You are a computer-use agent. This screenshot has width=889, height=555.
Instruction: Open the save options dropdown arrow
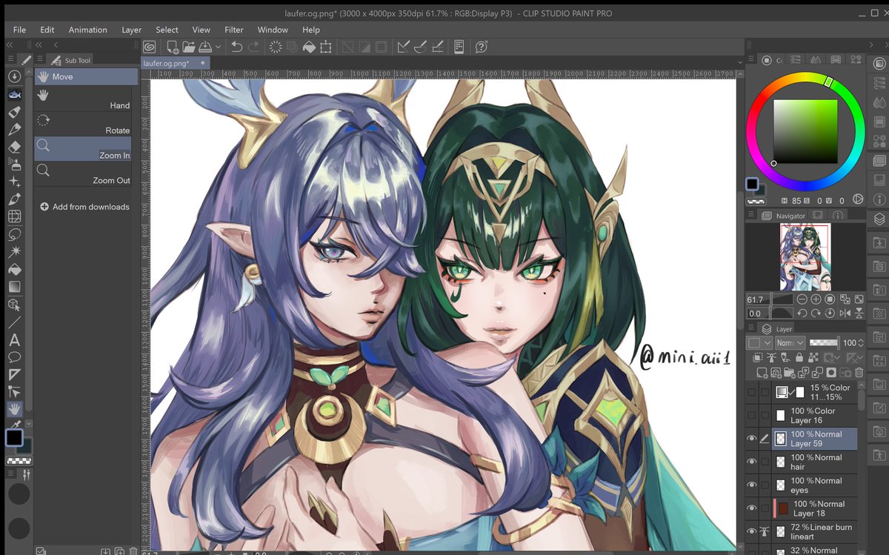click(218, 47)
